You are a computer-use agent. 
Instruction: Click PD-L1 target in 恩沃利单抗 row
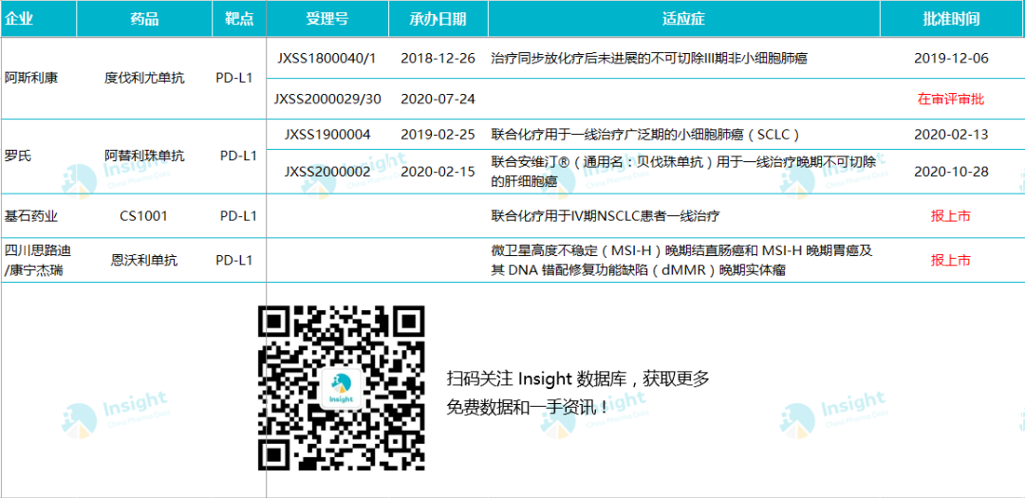[234, 260]
